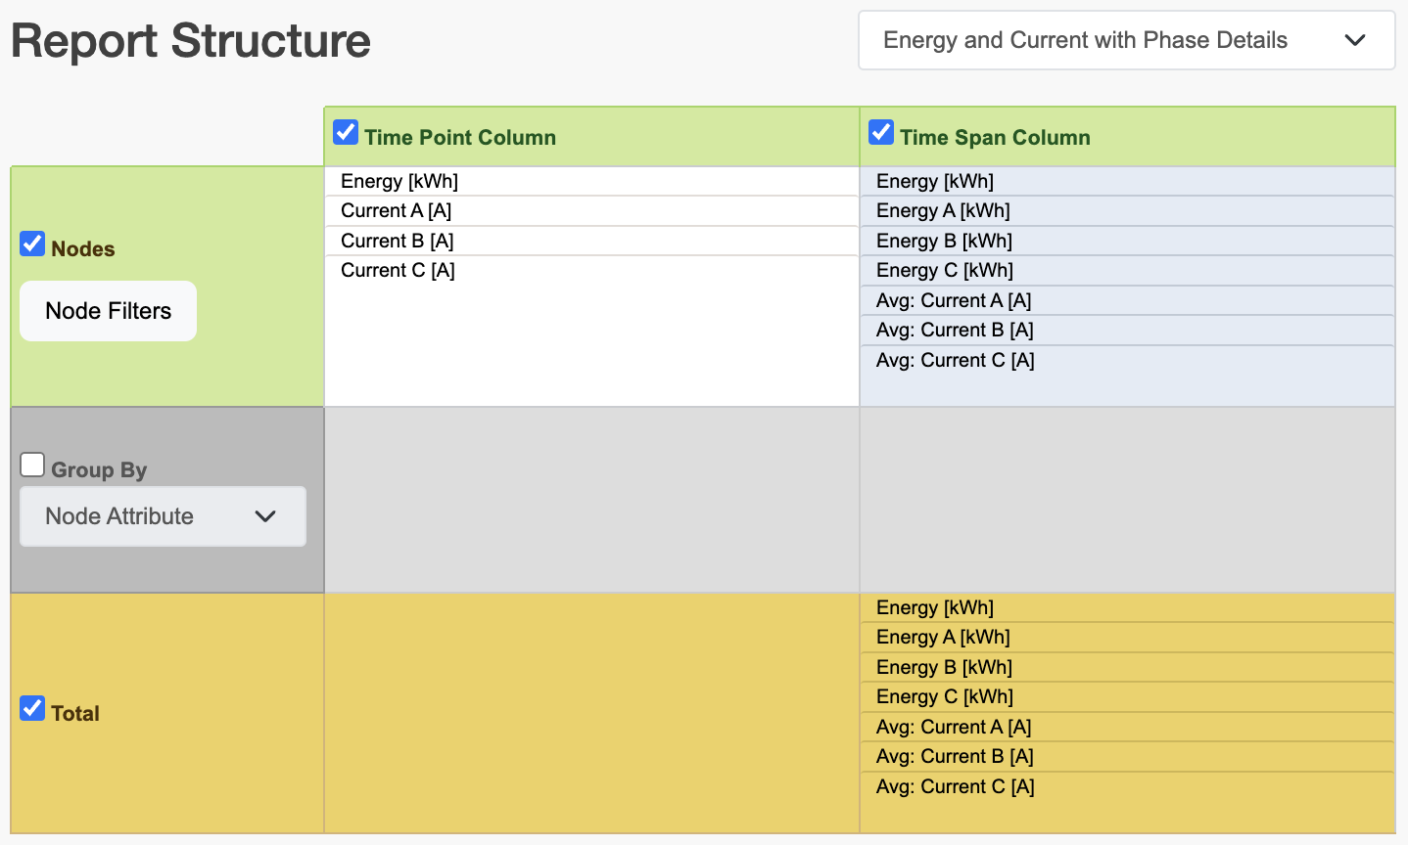Click Energy [kWh] in the Total row
The height and width of the screenshot is (845, 1408).
tap(935, 607)
